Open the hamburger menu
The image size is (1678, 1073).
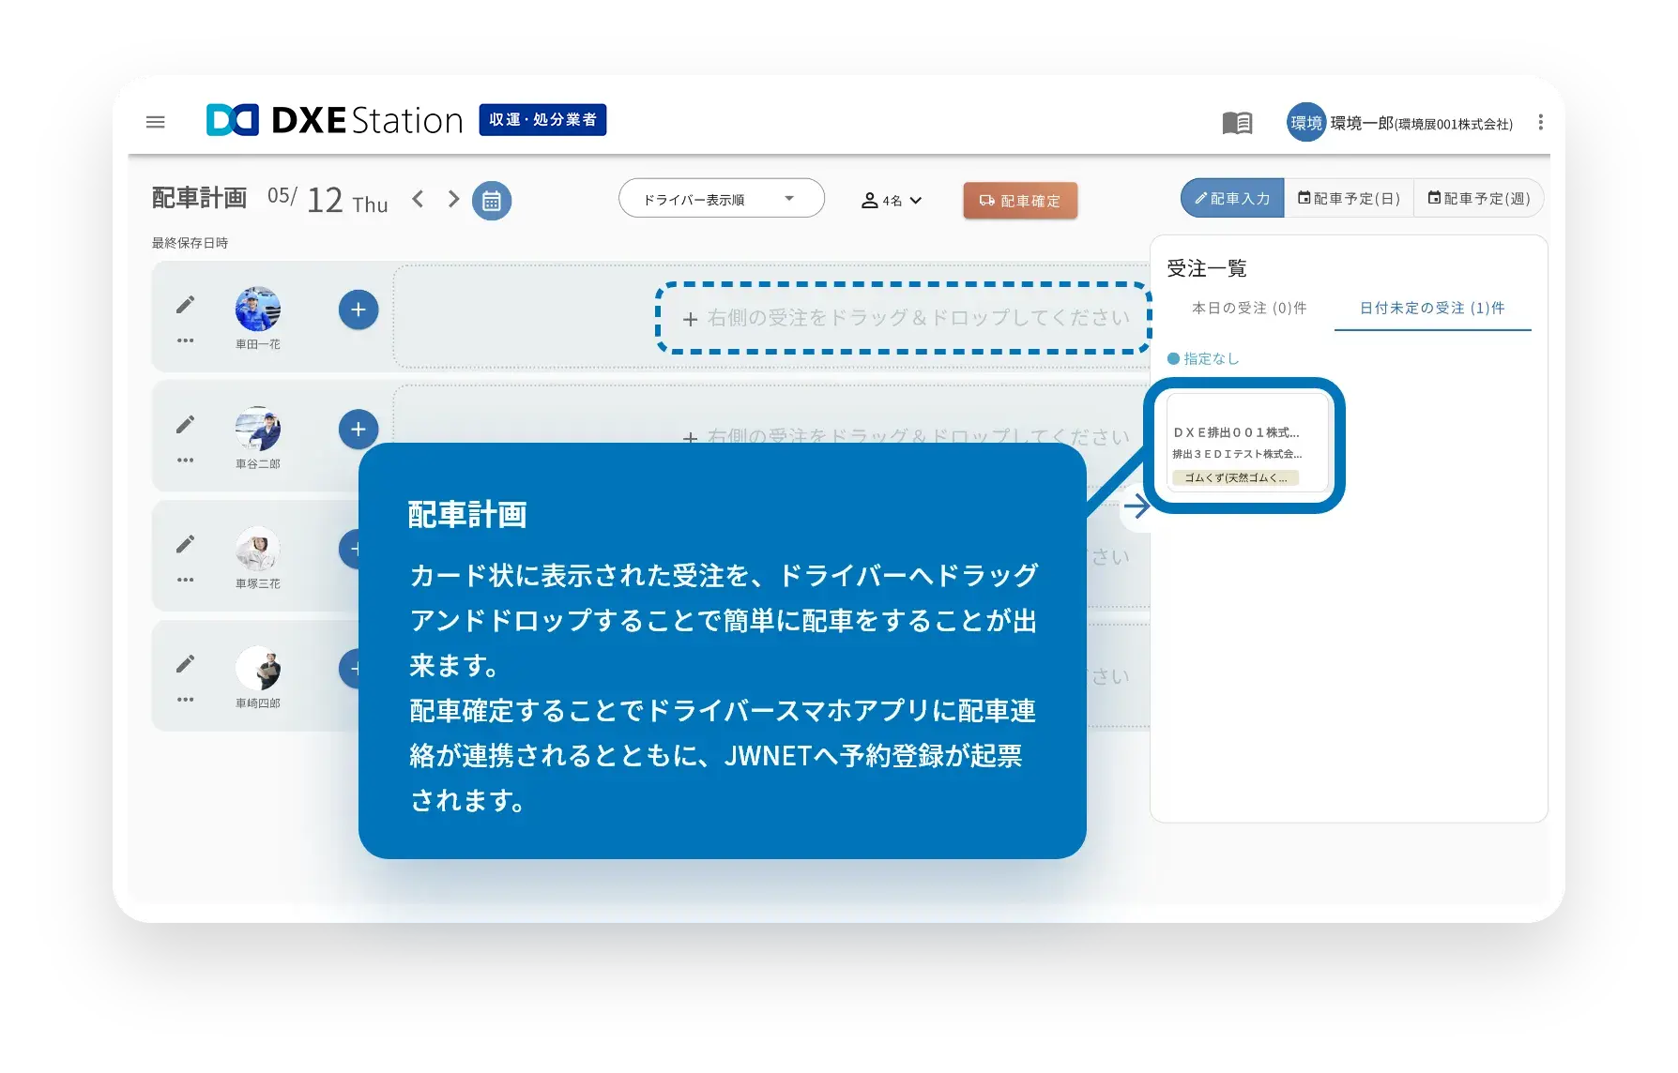tap(155, 122)
